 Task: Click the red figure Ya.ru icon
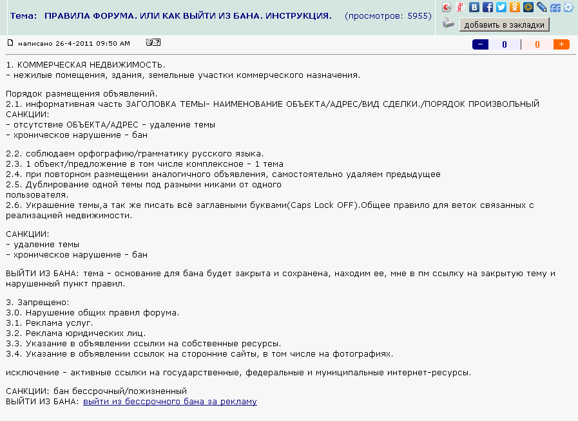point(460,8)
